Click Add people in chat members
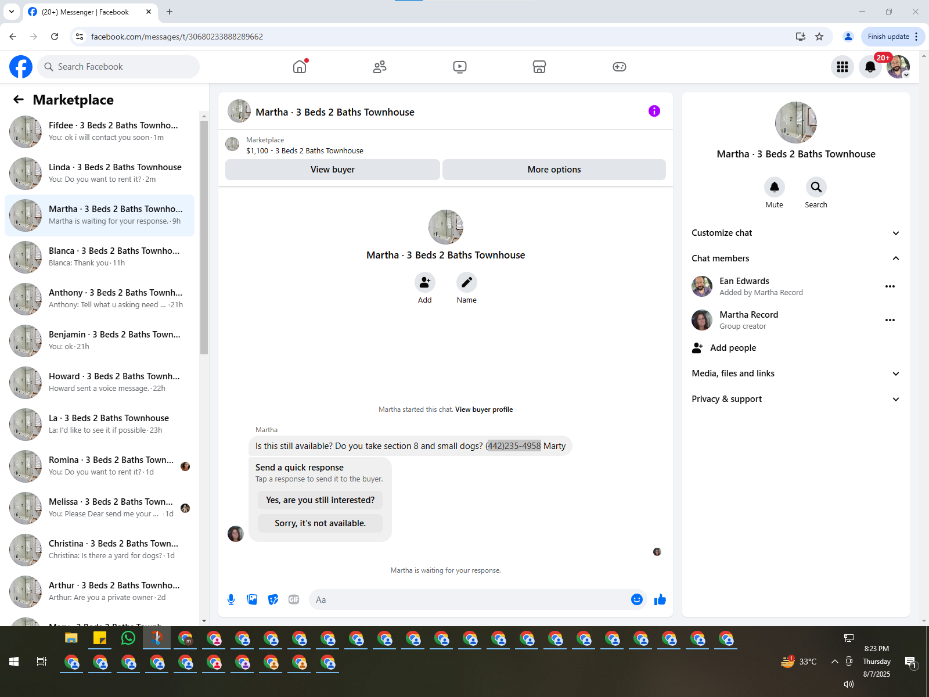Viewport: 929px width, 697px height. point(795,348)
